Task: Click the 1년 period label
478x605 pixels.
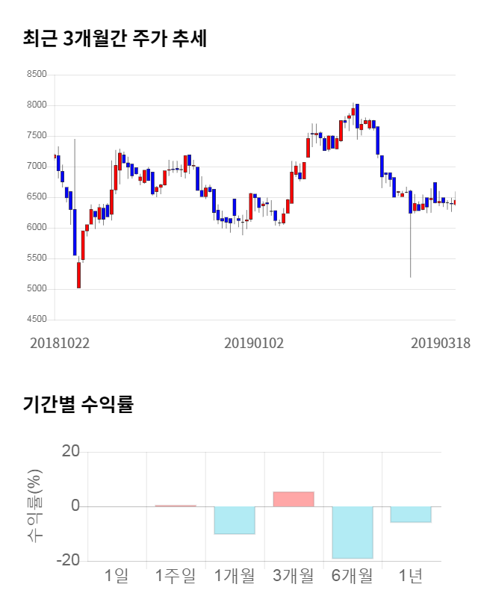Action: (411, 576)
